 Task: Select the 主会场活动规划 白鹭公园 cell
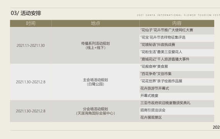95,82
